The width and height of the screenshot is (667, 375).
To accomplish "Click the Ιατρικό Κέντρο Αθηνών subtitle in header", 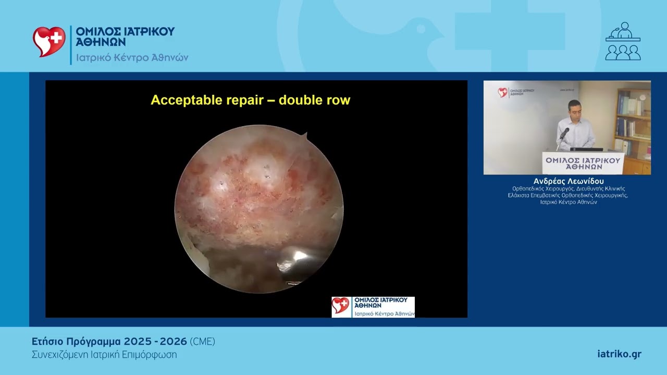I will [132, 58].
